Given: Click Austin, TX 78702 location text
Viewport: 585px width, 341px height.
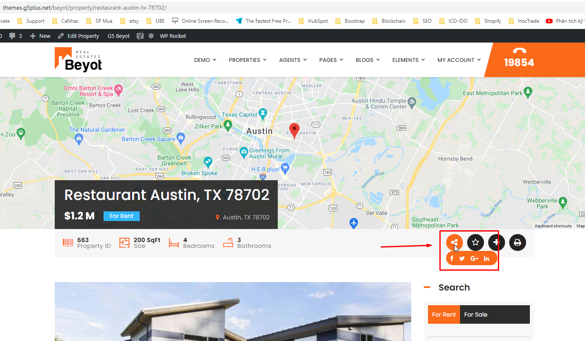Looking at the screenshot, I should tap(246, 217).
